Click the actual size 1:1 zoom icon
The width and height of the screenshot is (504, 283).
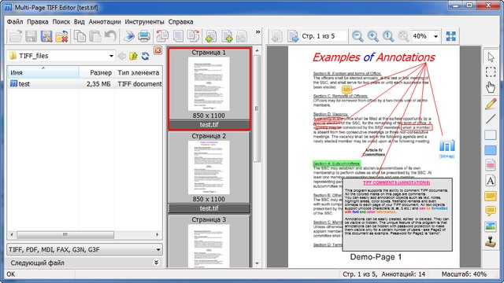click(x=388, y=36)
